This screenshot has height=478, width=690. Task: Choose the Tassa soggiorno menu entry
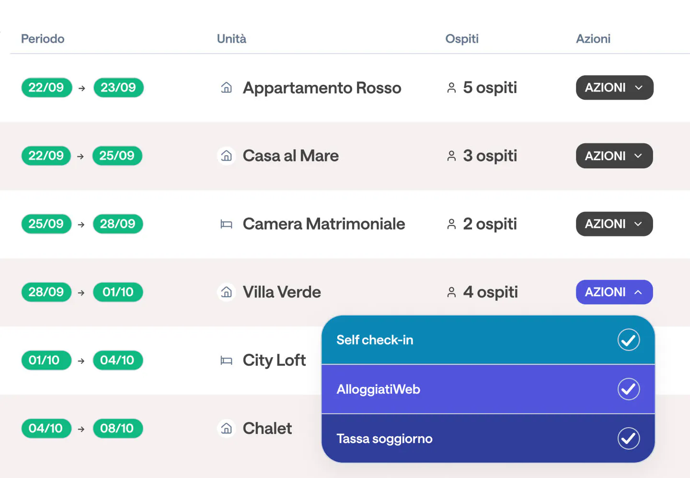pyautogui.click(x=384, y=438)
